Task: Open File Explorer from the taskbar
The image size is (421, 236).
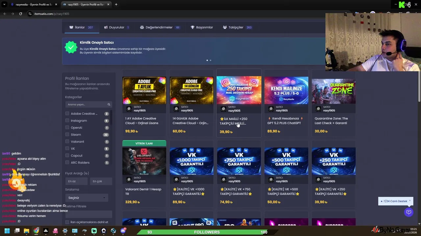Action: (x=26, y=231)
